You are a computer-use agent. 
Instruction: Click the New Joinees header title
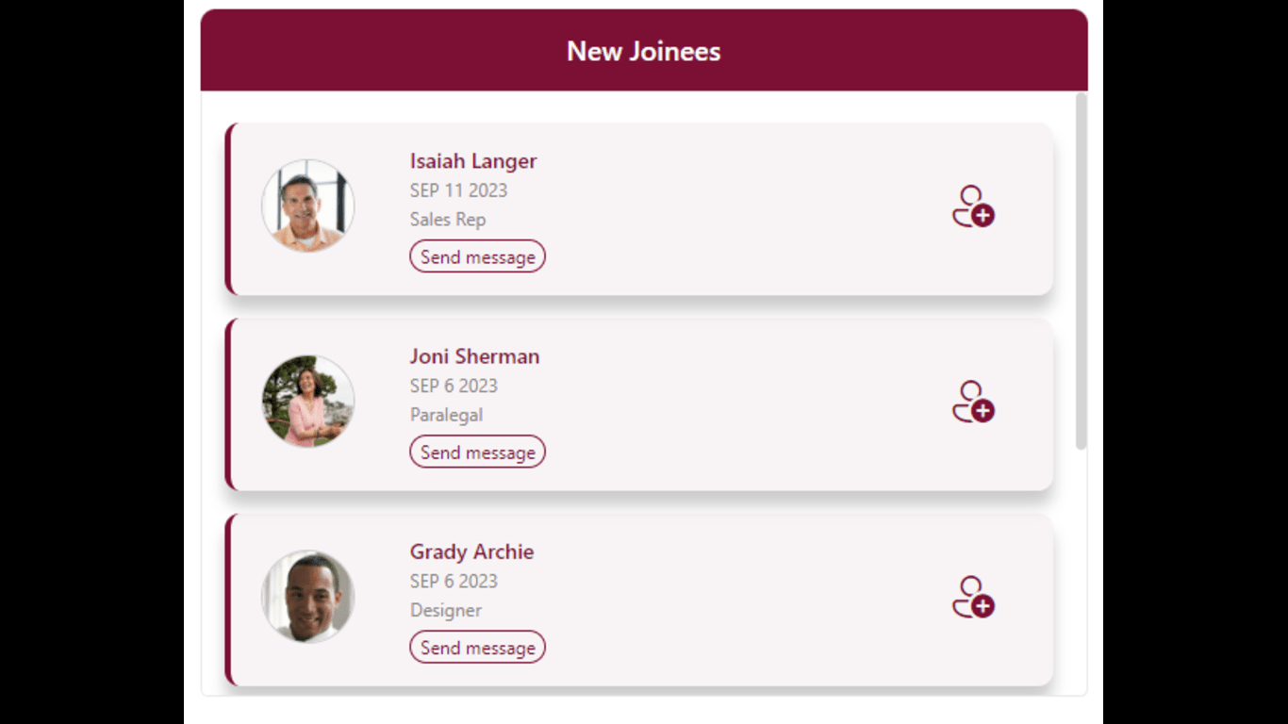click(643, 51)
